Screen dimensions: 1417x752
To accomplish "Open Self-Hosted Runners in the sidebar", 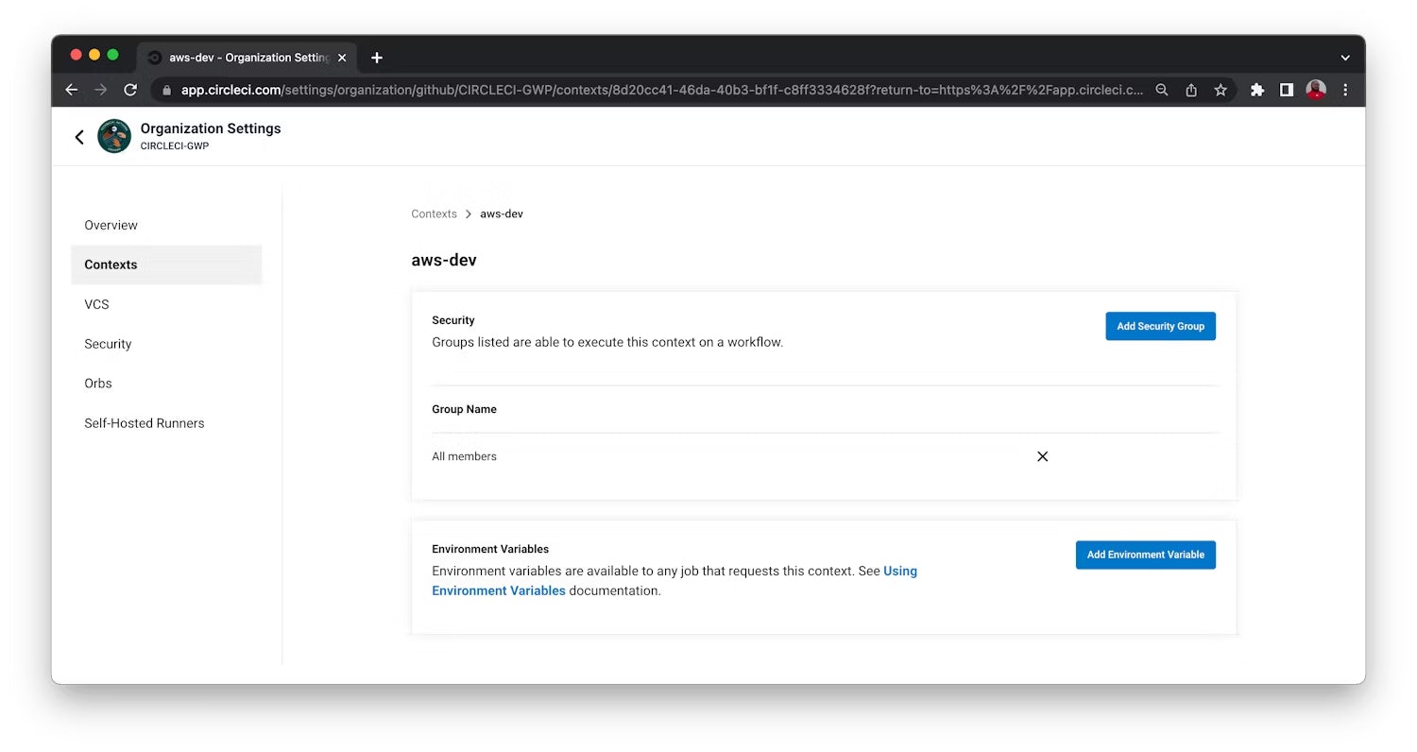I will click(144, 423).
